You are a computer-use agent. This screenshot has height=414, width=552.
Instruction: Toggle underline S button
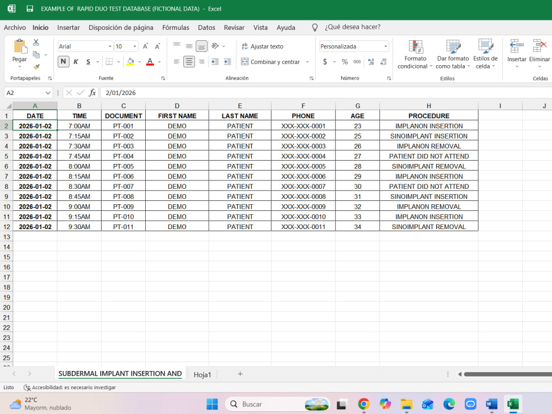tap(88, 62)
